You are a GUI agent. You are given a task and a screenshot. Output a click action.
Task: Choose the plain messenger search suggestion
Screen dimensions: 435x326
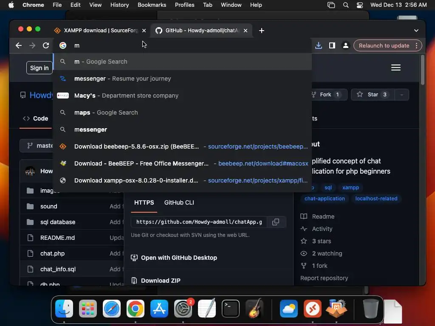(182, 129)
